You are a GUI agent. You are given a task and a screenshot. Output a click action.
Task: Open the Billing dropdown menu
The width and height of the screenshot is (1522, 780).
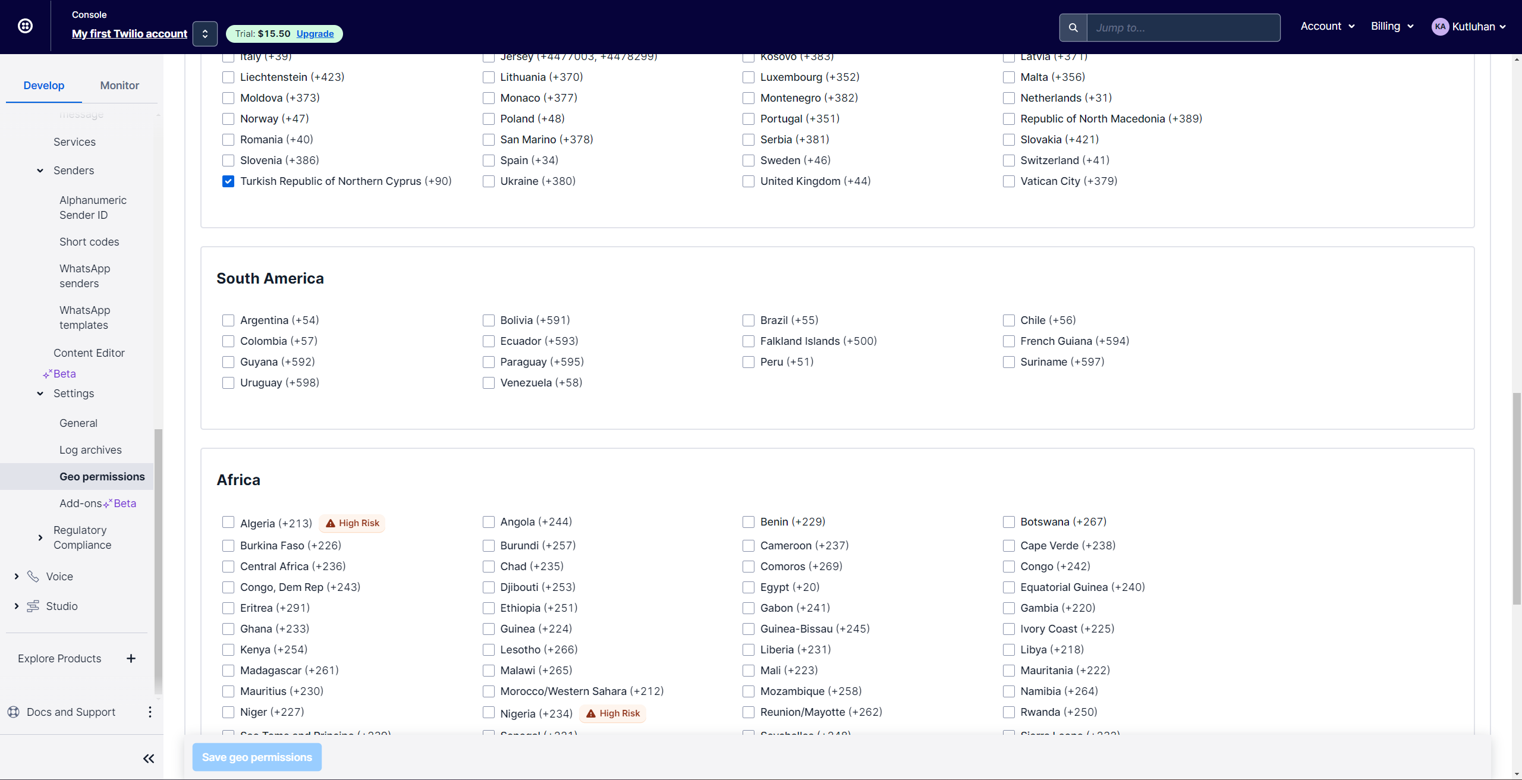point(1392,26)
